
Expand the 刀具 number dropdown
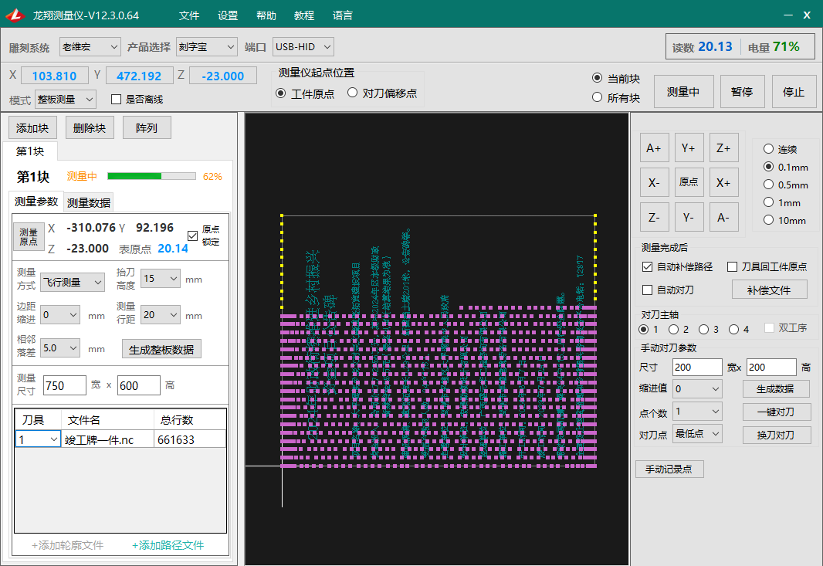point(38,439)
